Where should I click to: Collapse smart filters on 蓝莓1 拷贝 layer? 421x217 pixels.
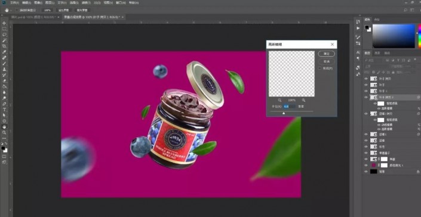coord(419,114)
